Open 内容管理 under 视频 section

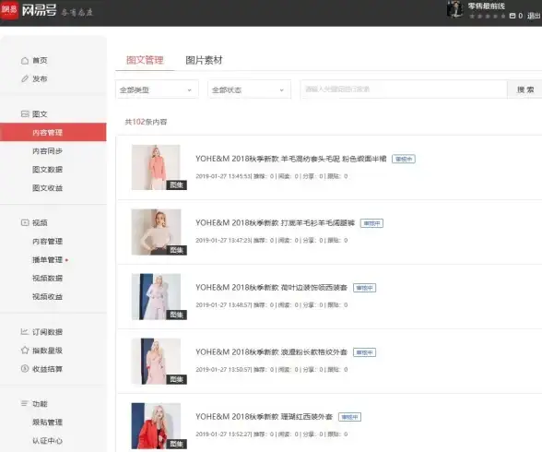pyautogui.click(x=47, y=242)
